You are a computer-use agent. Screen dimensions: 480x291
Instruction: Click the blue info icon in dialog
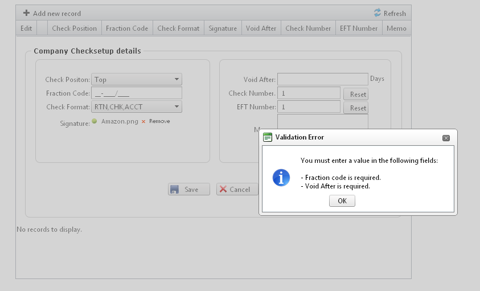(281, 177)
